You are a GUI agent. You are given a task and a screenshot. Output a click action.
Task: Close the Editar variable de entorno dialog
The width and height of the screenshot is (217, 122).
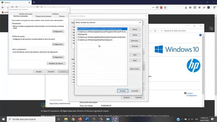[140, 22]
